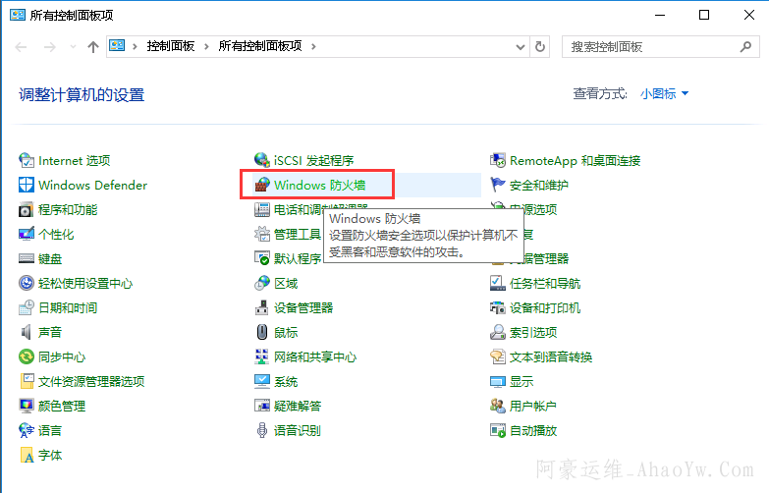Screen dimensions: 769x493
Task: Open the 日期和时间 clock icon
Action: [26, 307]
